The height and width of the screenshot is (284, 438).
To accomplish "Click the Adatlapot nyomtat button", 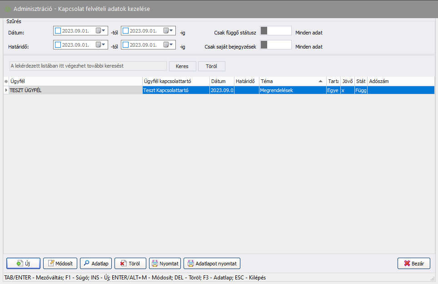I will click(212, 264).
